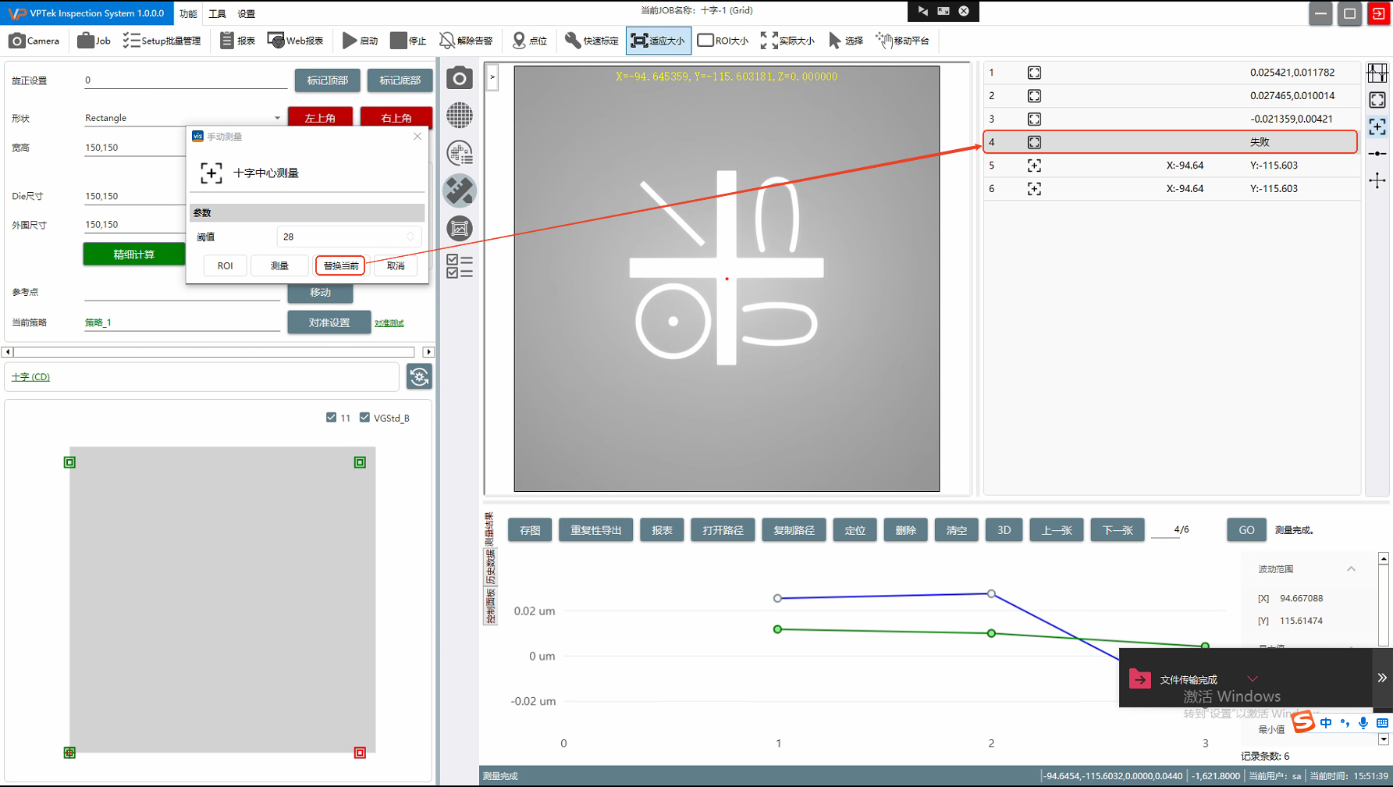Click the GO button
The width and height of the screenshot is (1393, 787).
pyautogui.click(x=1246, y=530)
